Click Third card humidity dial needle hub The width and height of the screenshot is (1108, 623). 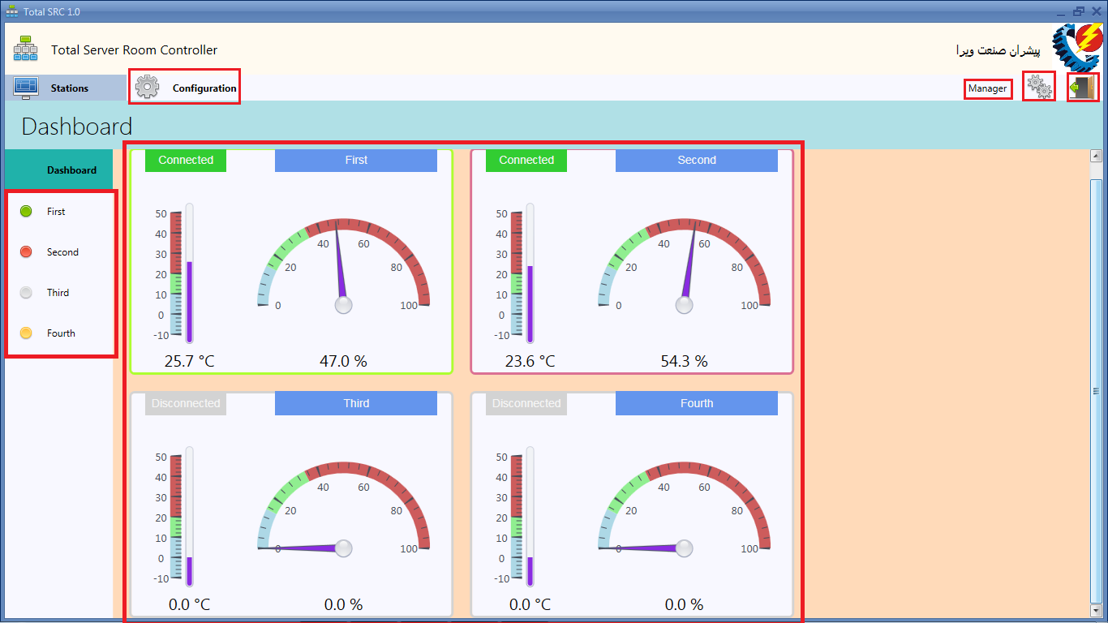click(344, 548)
